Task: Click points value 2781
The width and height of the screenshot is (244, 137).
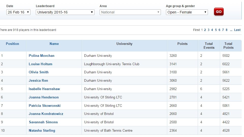Action: point(173,97)
